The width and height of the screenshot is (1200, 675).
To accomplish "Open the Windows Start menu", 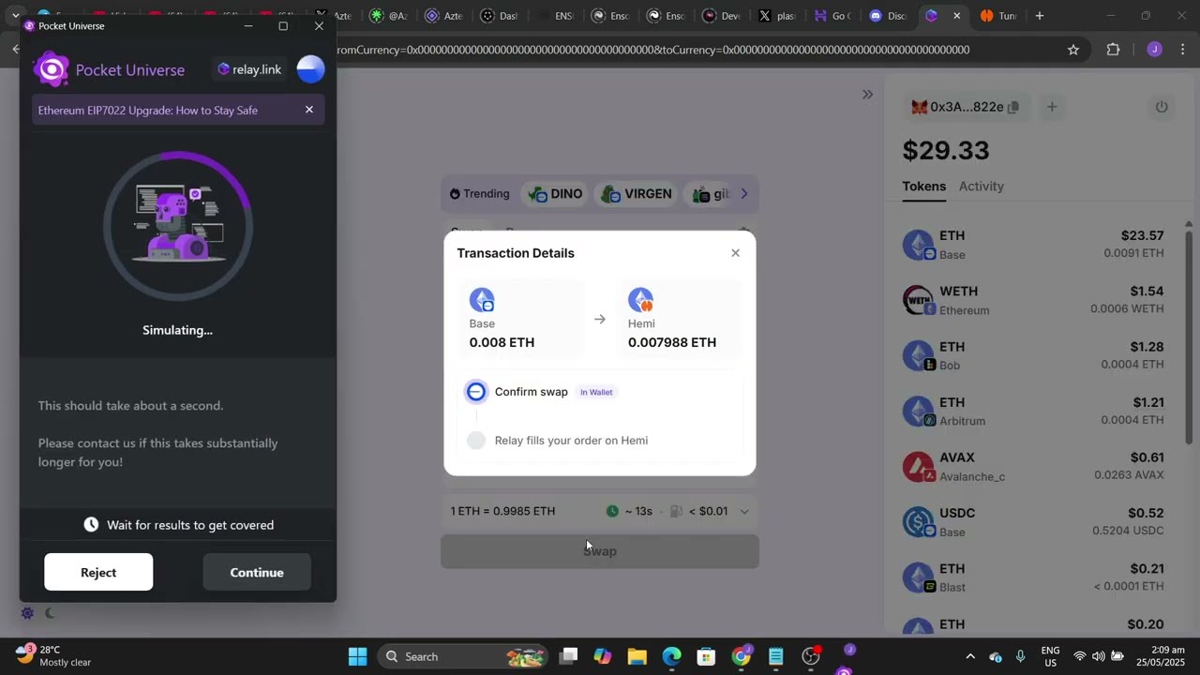I will pos(358,656).
